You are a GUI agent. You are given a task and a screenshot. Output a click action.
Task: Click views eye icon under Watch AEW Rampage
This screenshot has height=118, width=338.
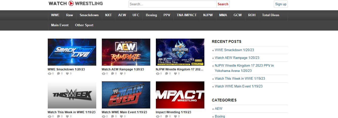point(104,74)
